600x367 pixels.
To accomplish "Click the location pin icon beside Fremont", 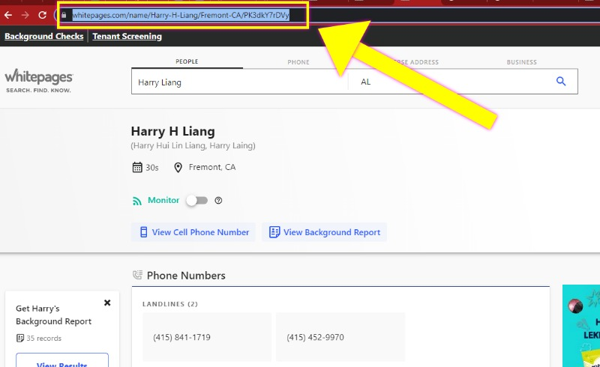I will [x=178, y=168].
